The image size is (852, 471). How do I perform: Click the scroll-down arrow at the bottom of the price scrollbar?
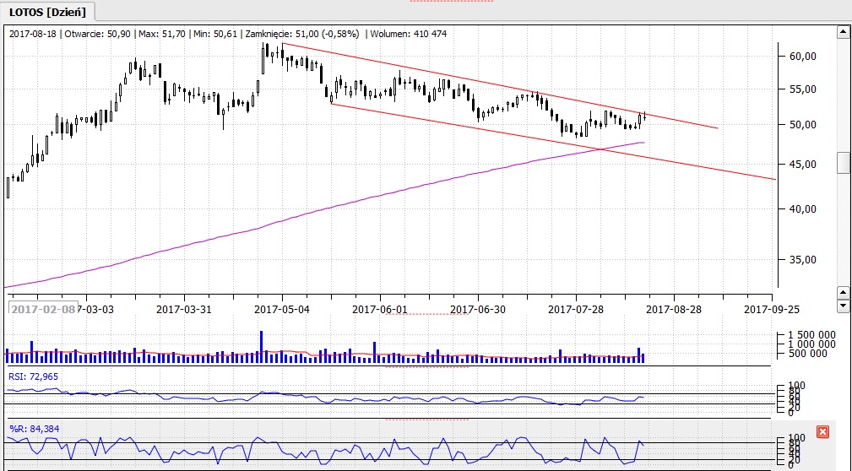[x=842, y=305]
